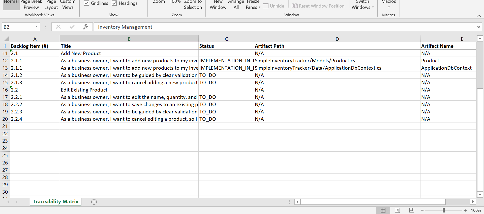Uncheck the Gridlines checkbox
The width and height of the screenshot is (484, 214).
click(x=86, y=3)
